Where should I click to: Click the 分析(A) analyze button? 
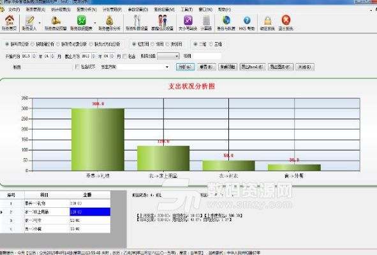185,67
